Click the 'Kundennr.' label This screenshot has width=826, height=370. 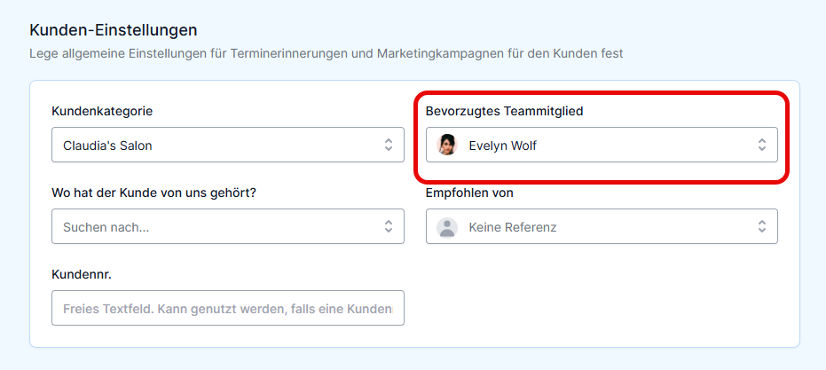point(82,274)
